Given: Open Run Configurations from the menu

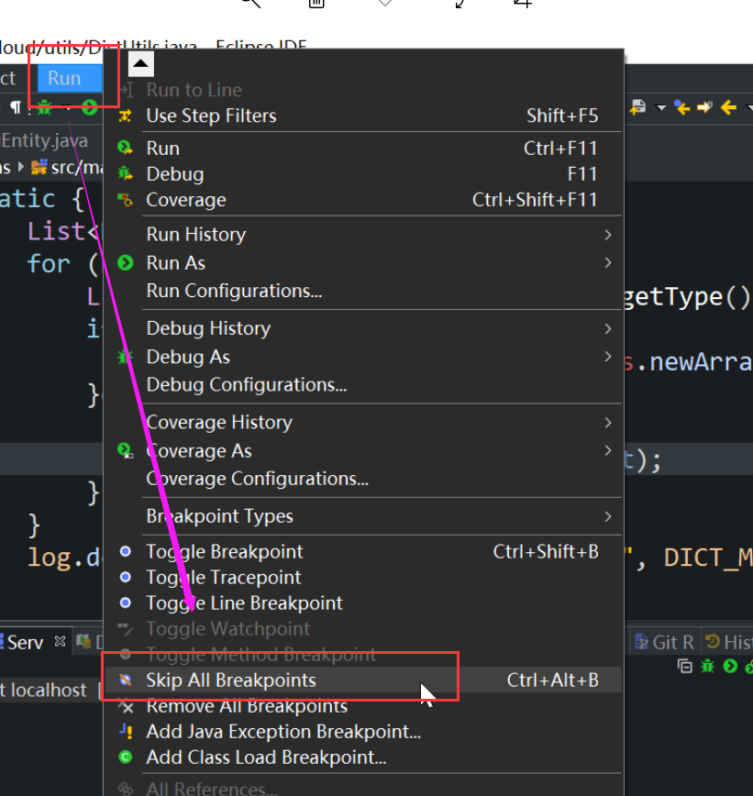Looking at the screenshot, I should (223, 291).
